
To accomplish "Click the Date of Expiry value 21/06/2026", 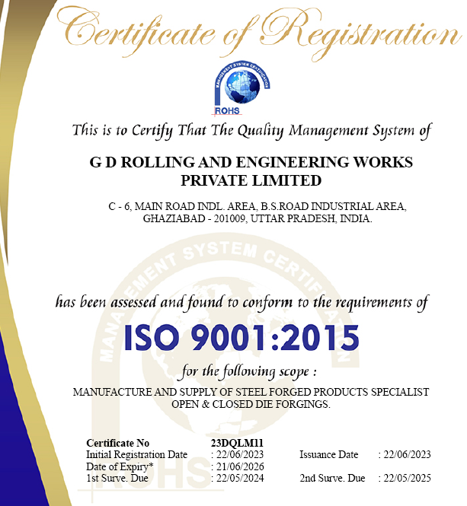I will point(239,466).
